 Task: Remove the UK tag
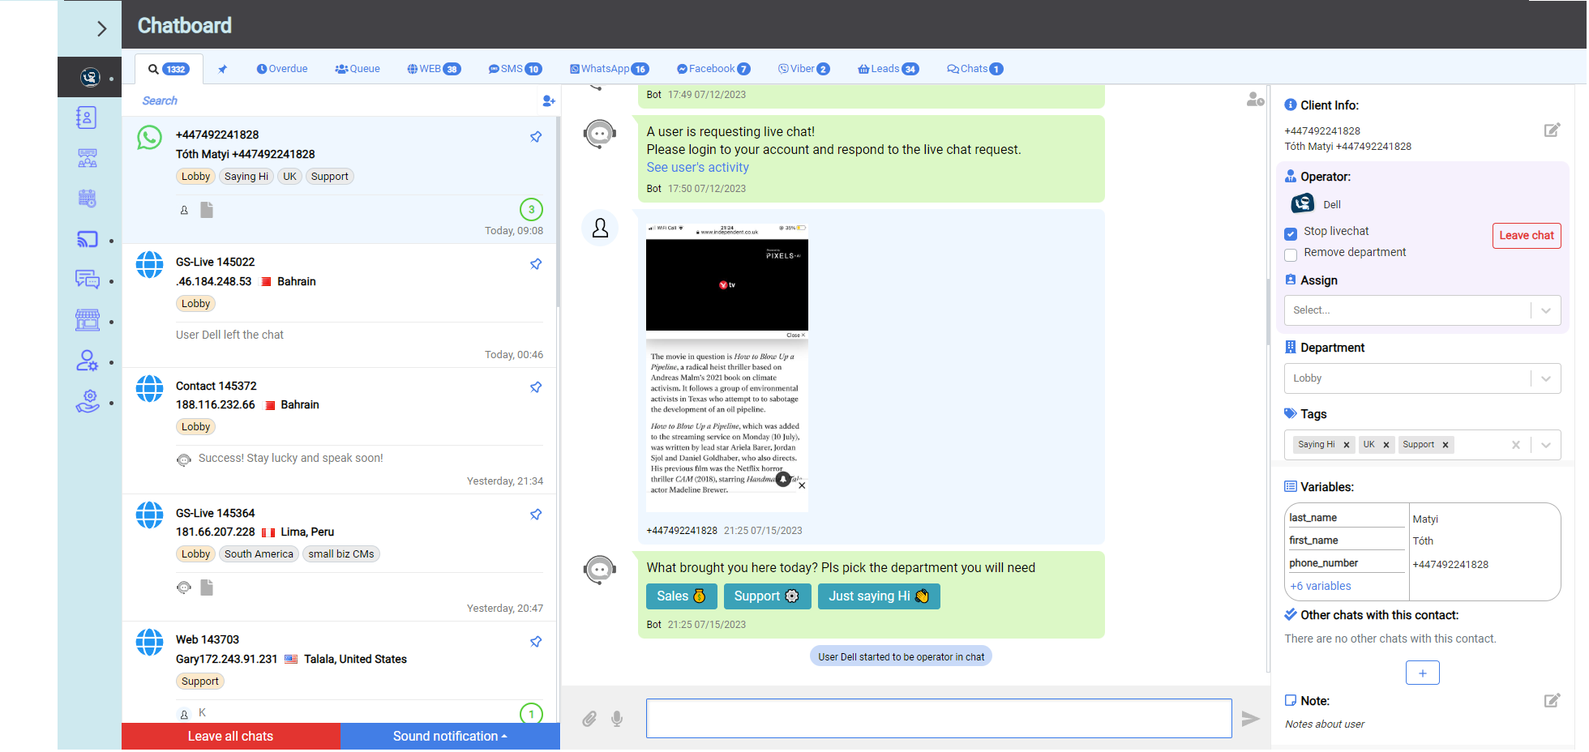[1386, 445]
